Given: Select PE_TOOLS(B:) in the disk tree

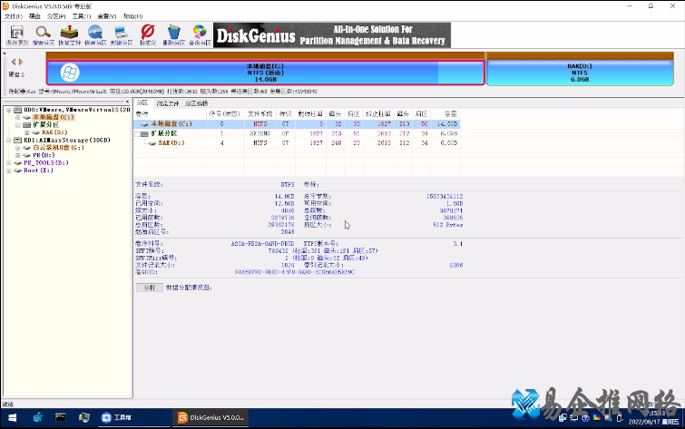Looking at the screenshot, I should click(46, 162).
